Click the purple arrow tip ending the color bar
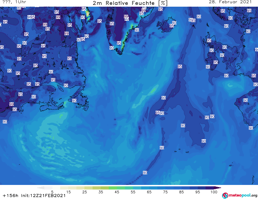 pyautogui.click(x=218, y=188)
